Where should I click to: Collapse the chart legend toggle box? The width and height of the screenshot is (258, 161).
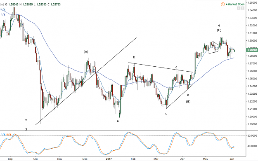(x=2, y=5)
